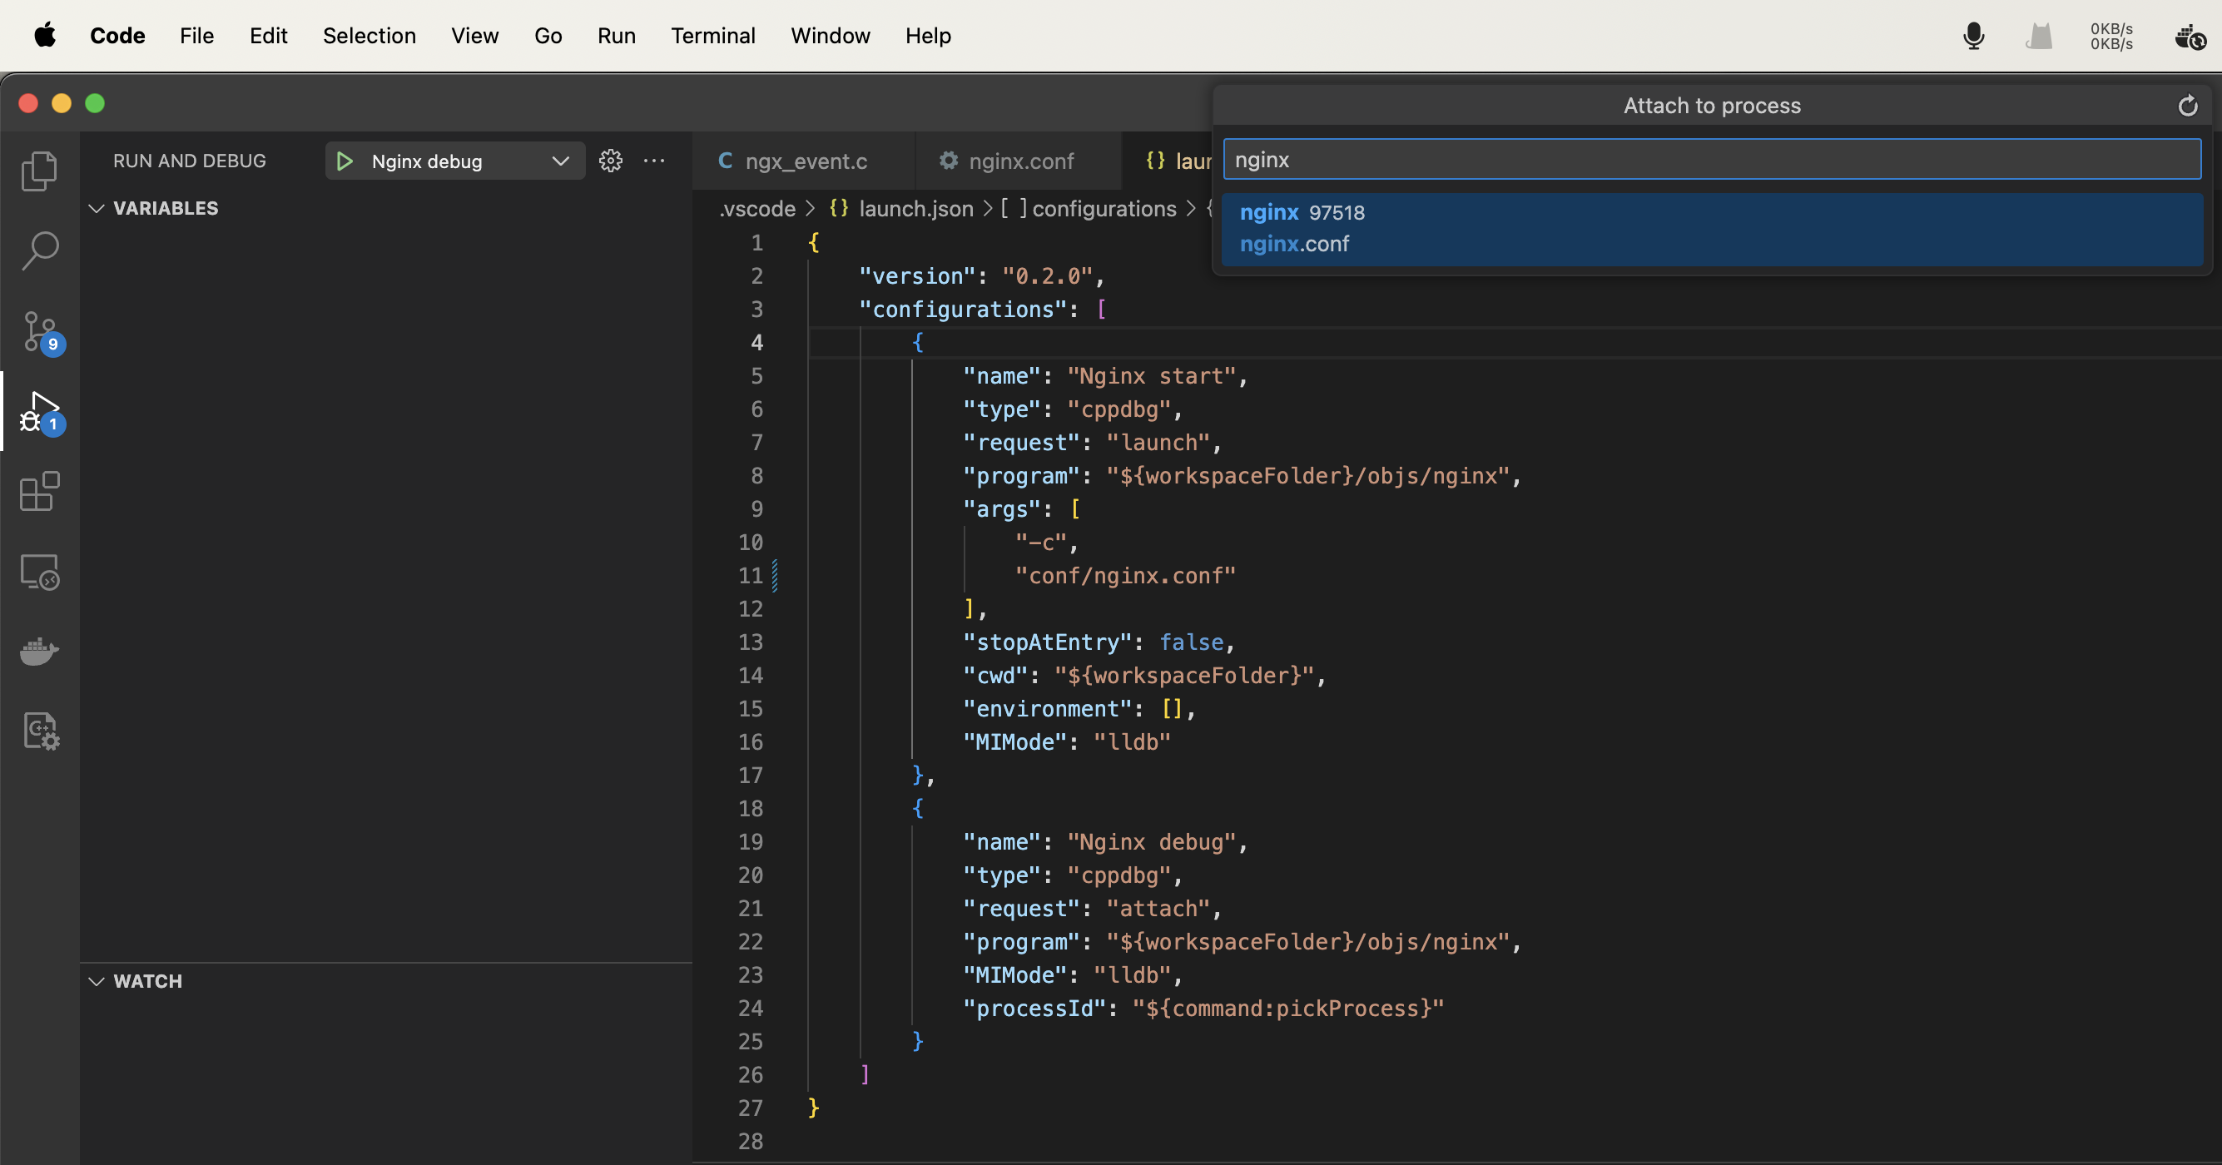
Task: Open the Explorer view in activity bar
Action: click(x=39, y=170)
